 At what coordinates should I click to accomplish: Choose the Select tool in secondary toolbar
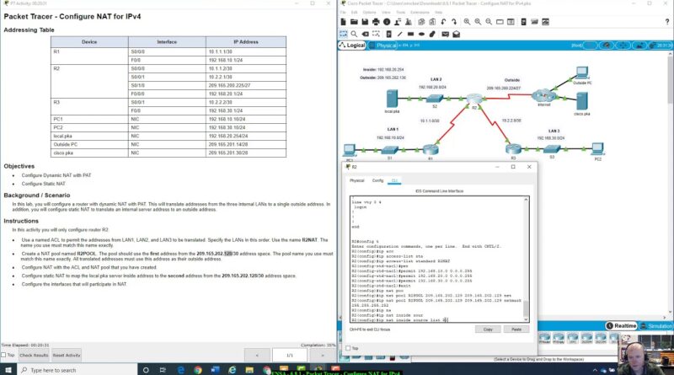coord(343,34)
